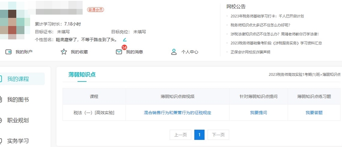
Task: Click the 职业规划 sidebar icon
Action: click(x=1, y=120)
